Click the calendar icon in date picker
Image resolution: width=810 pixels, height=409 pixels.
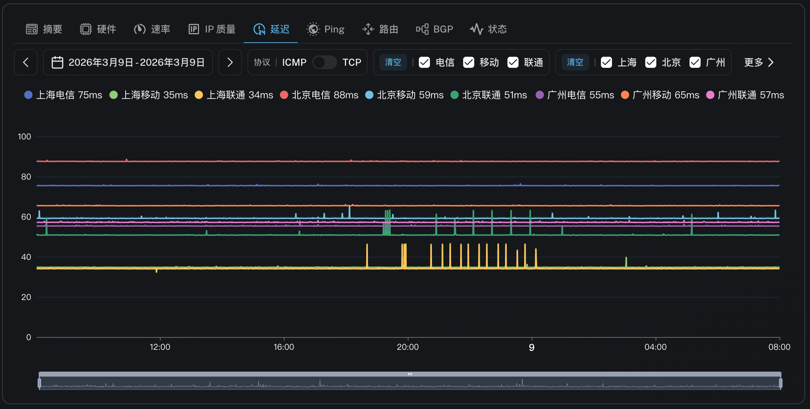click(x=57, y=62)
